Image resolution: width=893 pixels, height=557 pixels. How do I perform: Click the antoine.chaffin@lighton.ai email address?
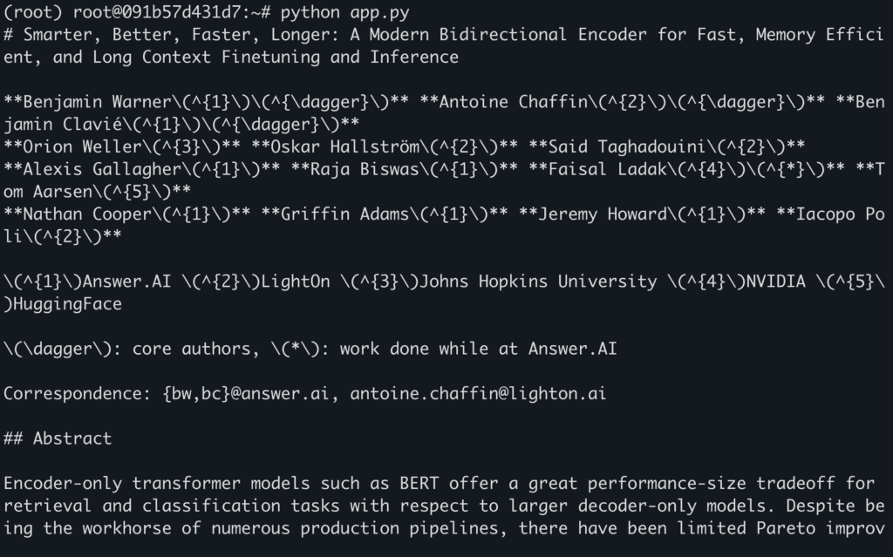[x=478, y=393]
